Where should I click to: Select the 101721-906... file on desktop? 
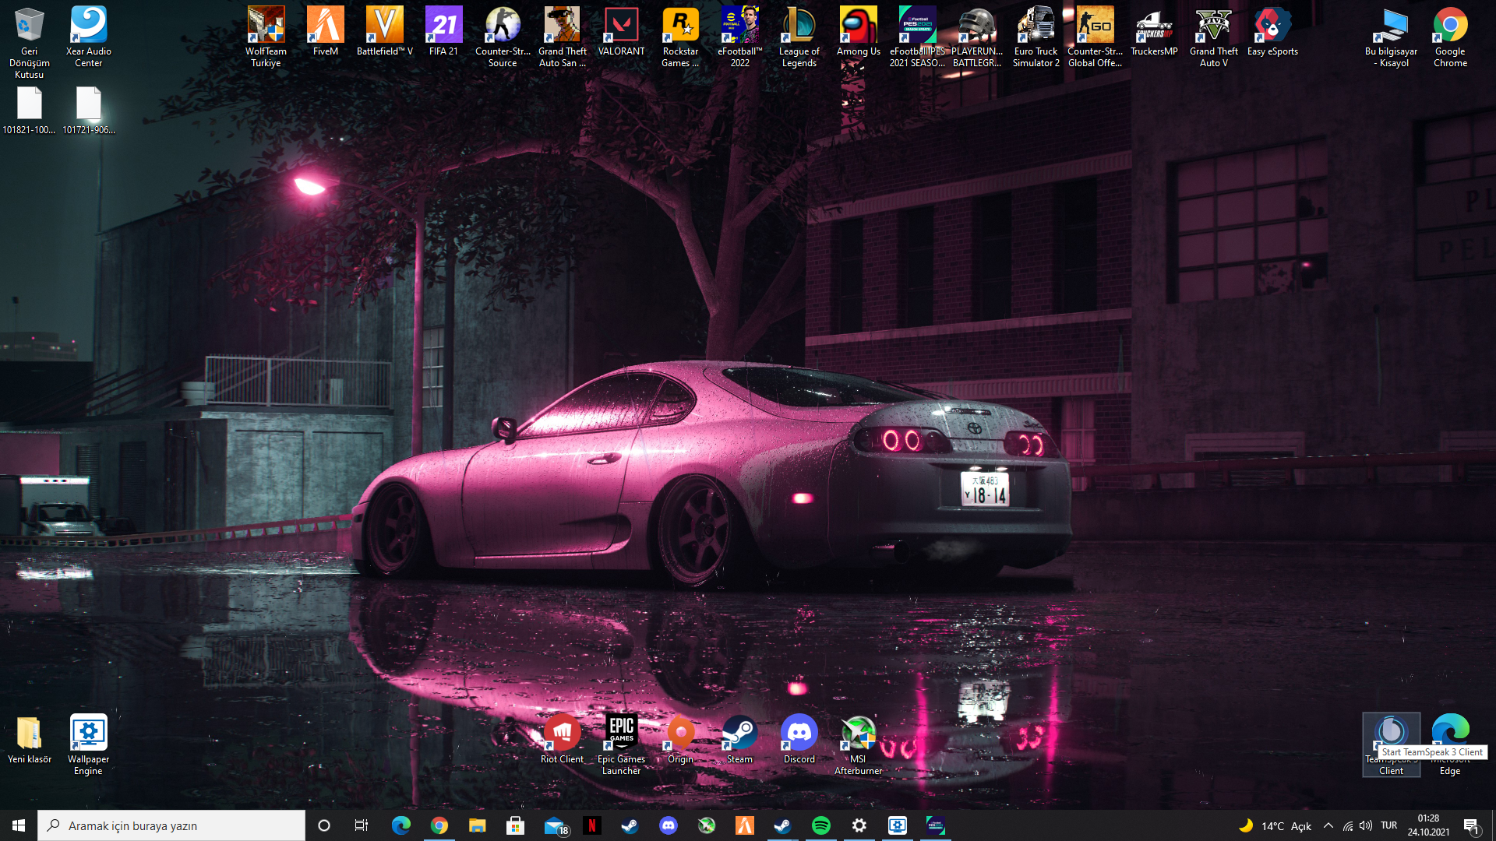tap(88, 111)
